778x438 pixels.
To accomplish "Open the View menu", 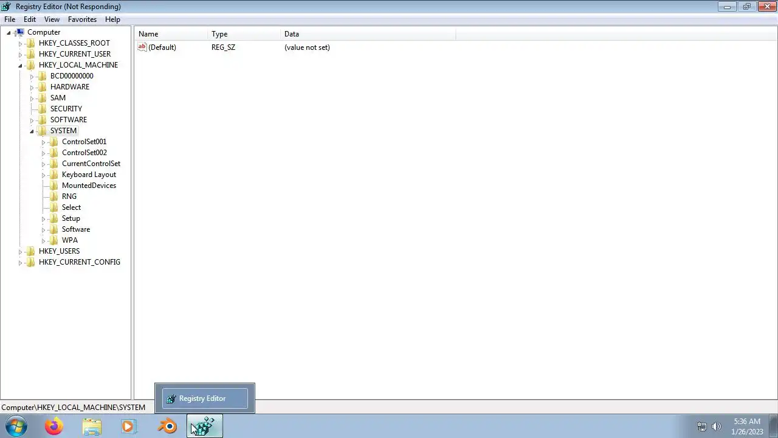I will pyautogui.click(x=52, y=19).
